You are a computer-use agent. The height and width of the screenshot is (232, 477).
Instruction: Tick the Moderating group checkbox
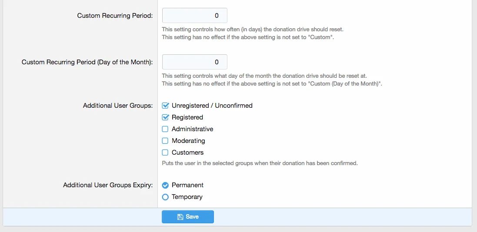pyautogui.click(x=165, y=141)
